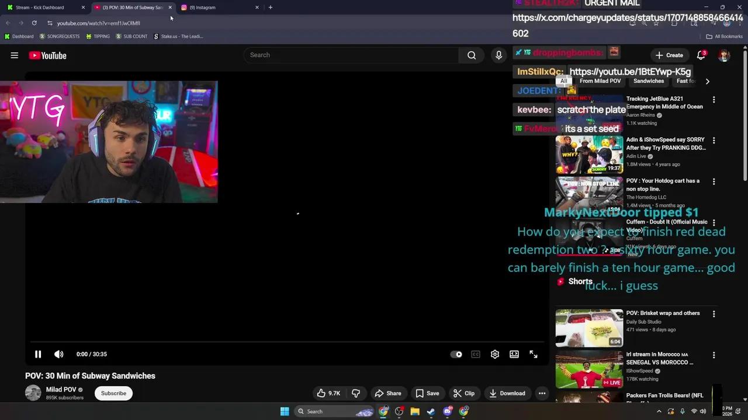
Task: Start voice search with the microphone
Action: coord(498,55)
